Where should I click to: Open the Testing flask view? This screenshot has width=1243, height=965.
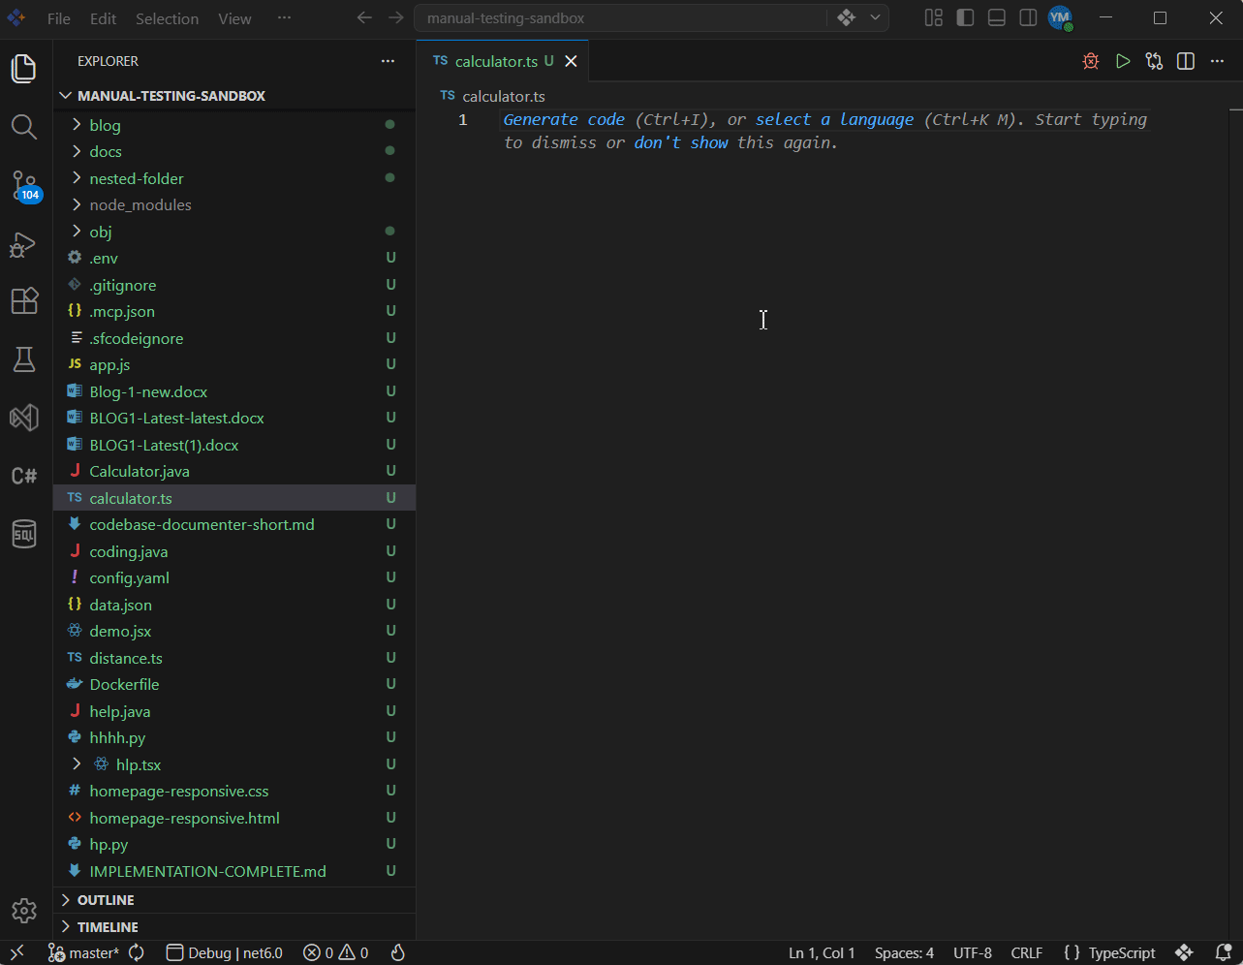click(24, 359)
